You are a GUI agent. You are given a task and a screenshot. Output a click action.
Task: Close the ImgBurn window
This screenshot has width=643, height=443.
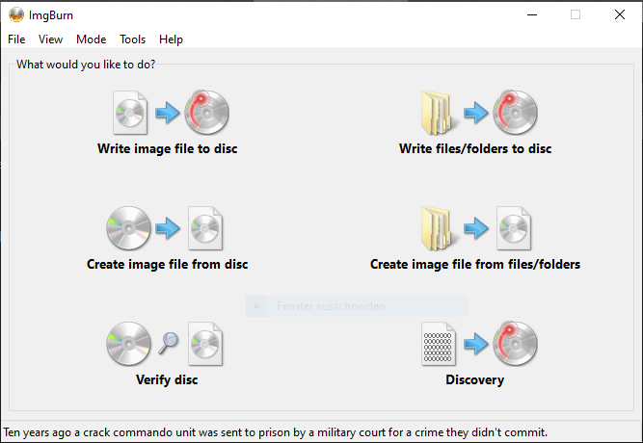(620, 14)
